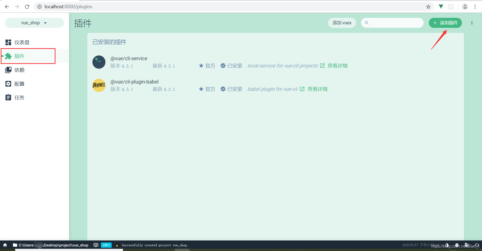Click external link icon for cli-plugin-babel

pos(302,89)
